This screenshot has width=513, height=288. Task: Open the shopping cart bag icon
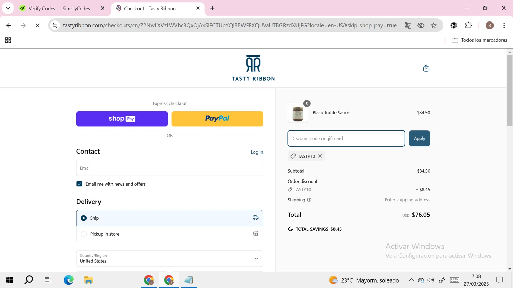point(426,68)
